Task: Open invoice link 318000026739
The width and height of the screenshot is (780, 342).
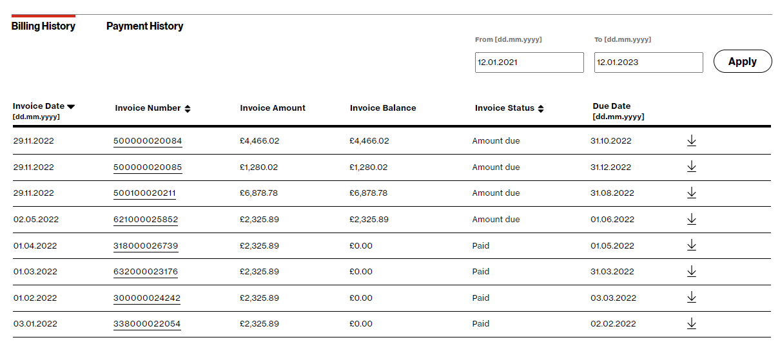Action: (x=146, y=246)
